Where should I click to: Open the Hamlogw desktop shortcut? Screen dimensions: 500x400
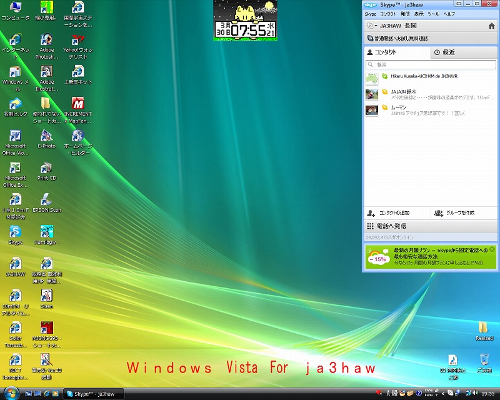tap(46, 235)
